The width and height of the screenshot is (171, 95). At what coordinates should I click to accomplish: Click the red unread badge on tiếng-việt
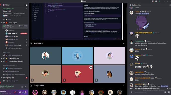(x=26, y=78)
